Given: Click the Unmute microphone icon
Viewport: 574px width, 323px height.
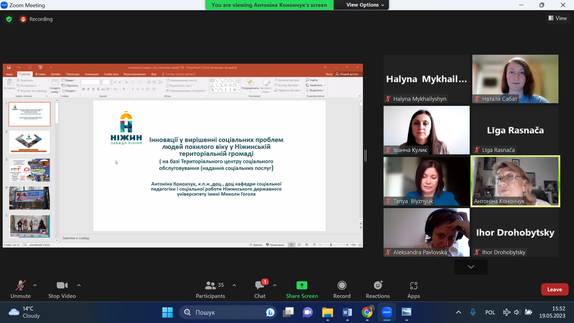Looking at the screenshot, I should pos(20,286).
